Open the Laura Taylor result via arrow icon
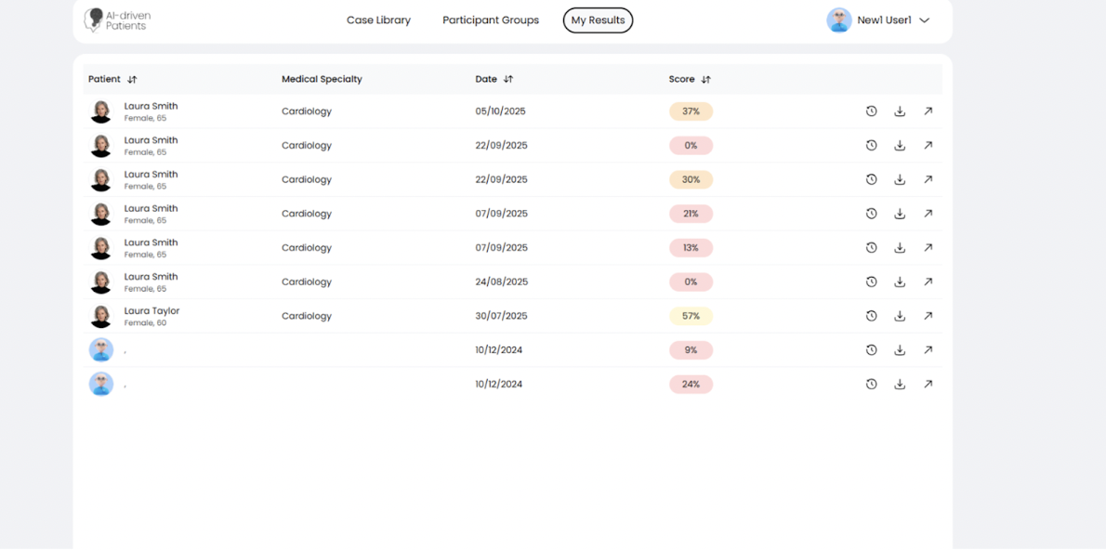 928,316
